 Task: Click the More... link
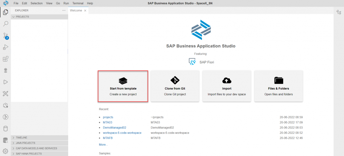[x=103, y=145]
